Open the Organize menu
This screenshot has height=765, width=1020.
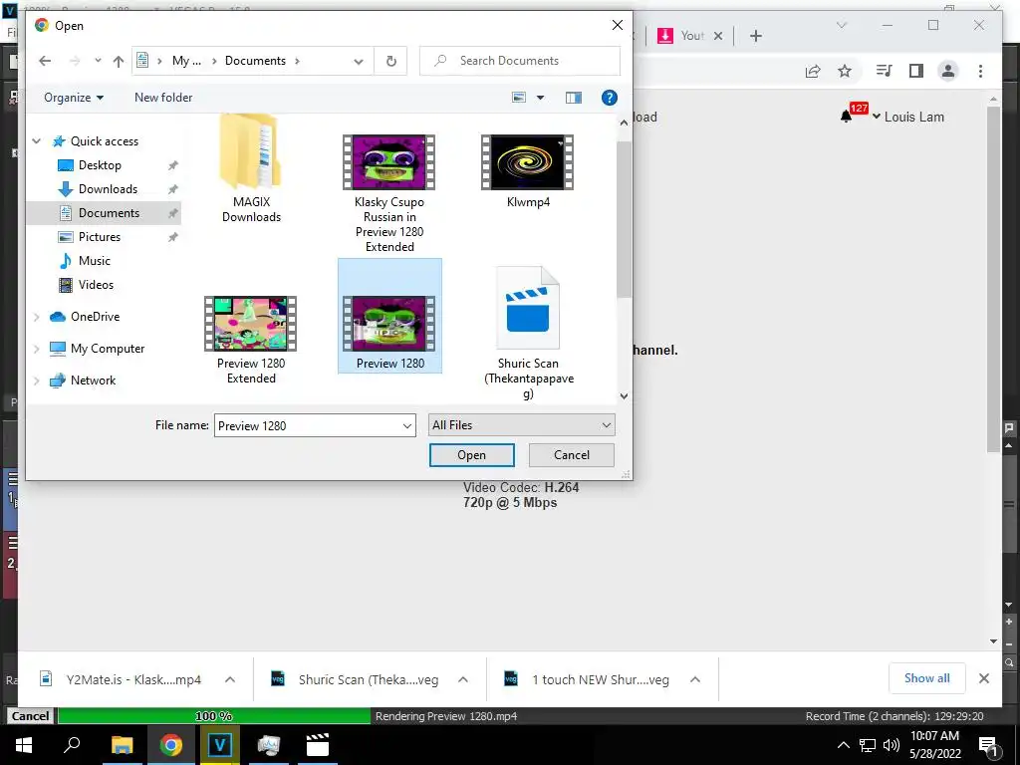coord(74,98)
